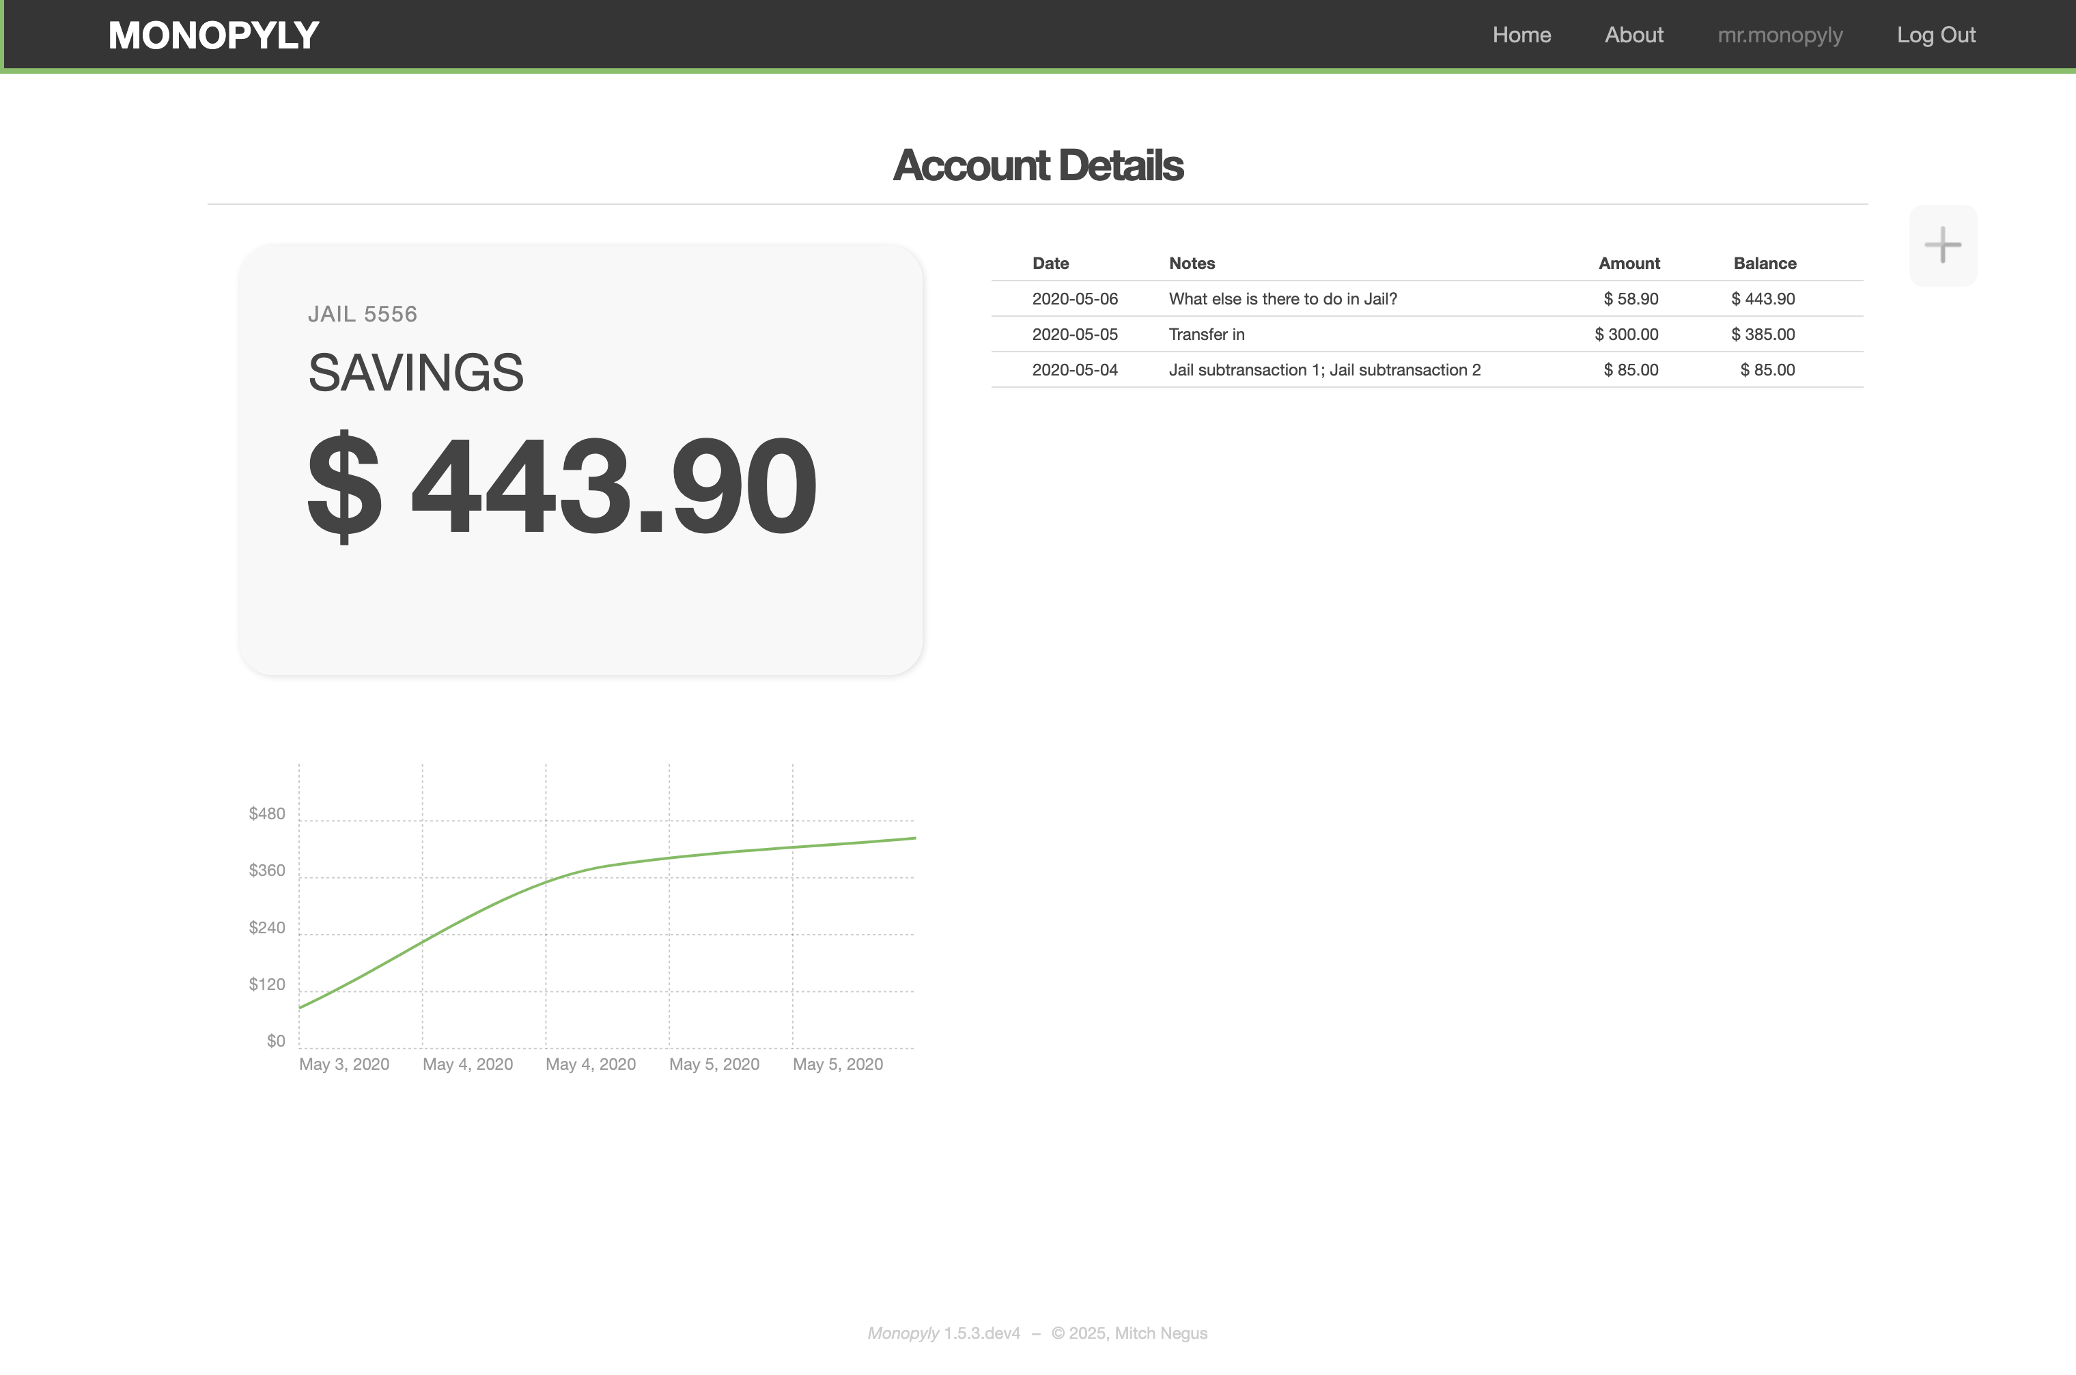Click the Date column header
Image resolution: width=2076 pixels, height=1375 pixels.
(1050, 263)
